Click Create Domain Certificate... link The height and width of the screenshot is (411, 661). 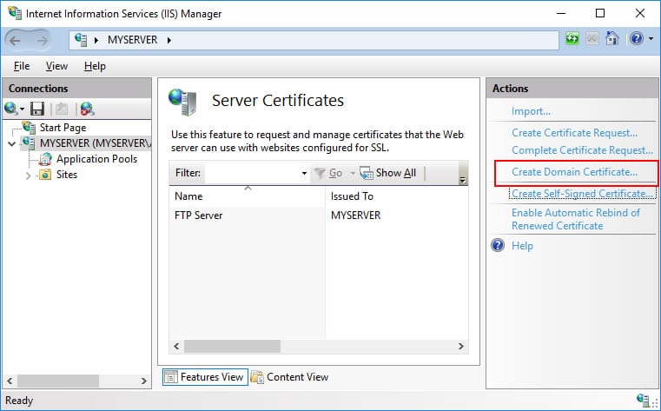pyautogui.click(x=575, y=172)
